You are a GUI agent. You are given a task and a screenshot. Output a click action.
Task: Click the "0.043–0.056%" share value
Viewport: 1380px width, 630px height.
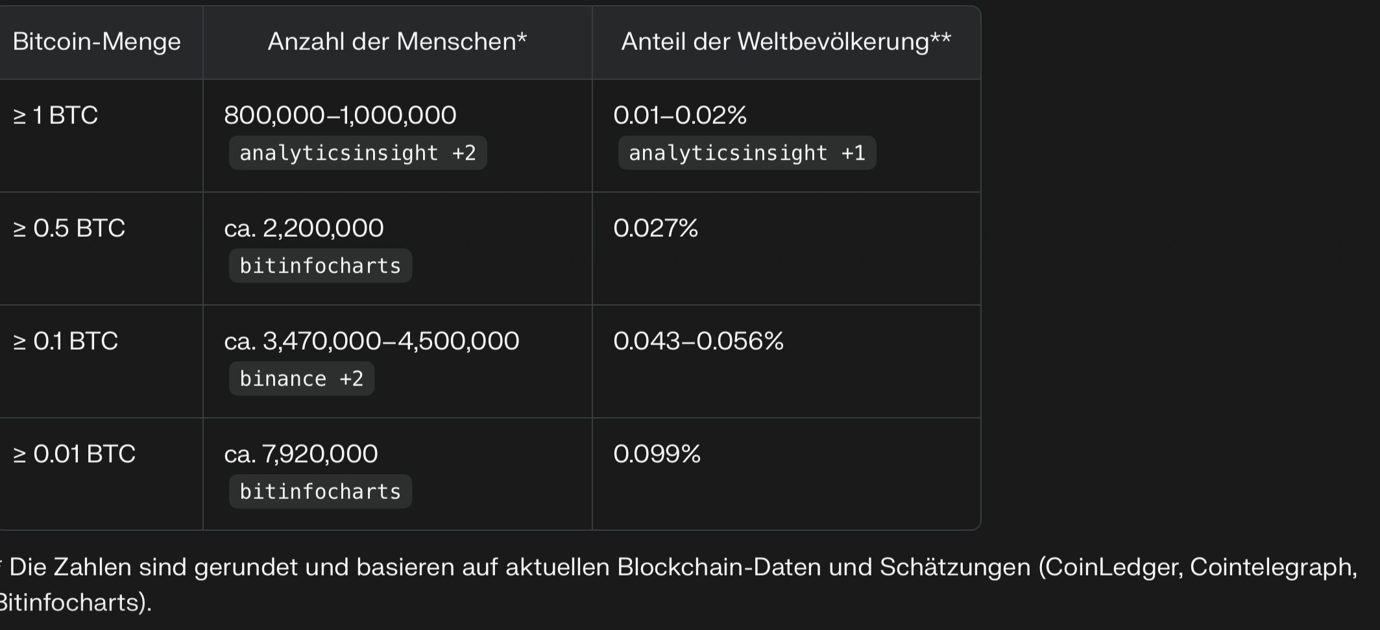coord(698,341)
